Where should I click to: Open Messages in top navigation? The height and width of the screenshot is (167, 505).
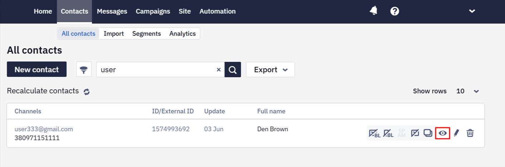[x=112, y=11]
